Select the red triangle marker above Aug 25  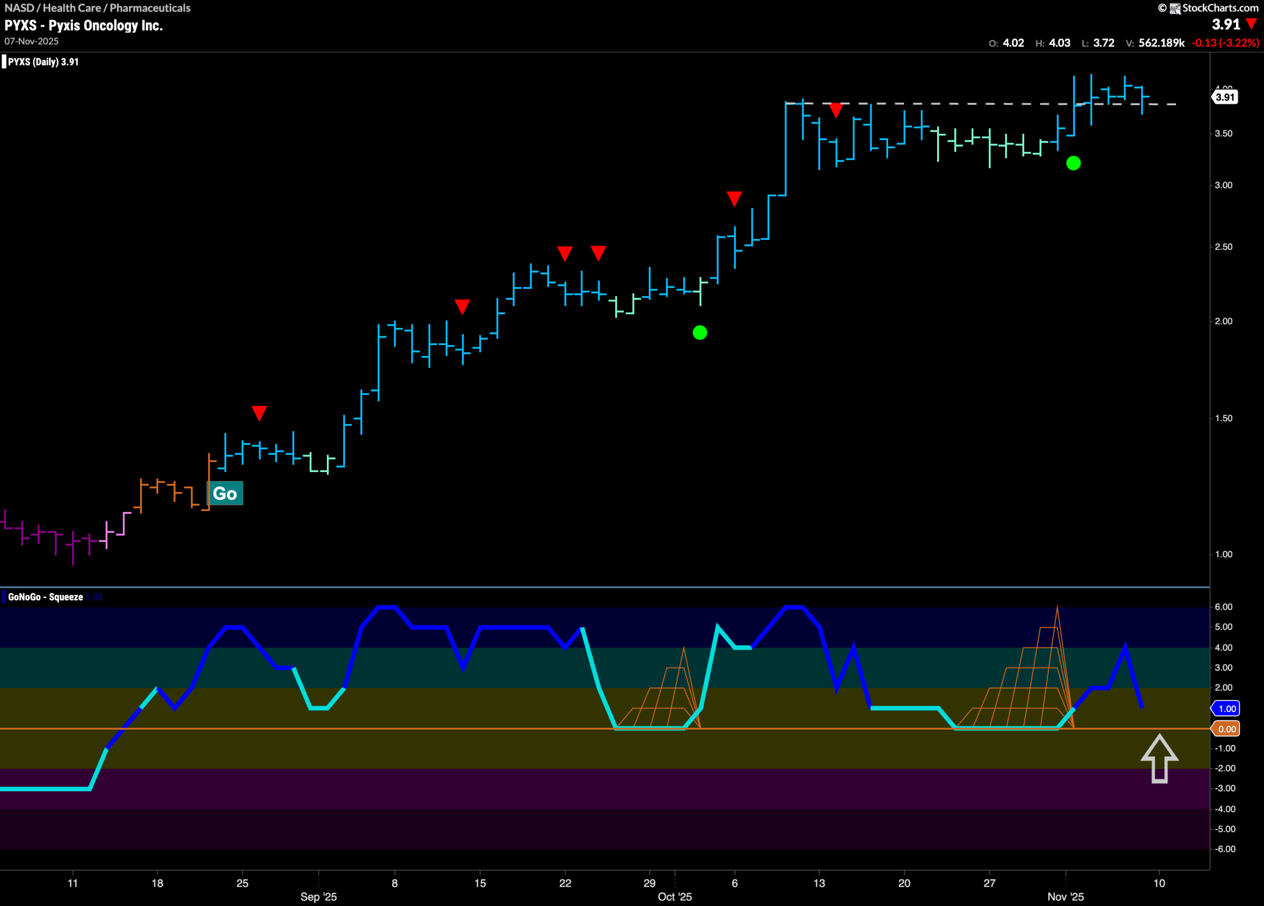point(259,413)
